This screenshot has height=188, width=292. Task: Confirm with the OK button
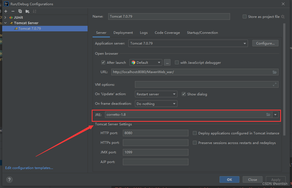pos(229,180)
